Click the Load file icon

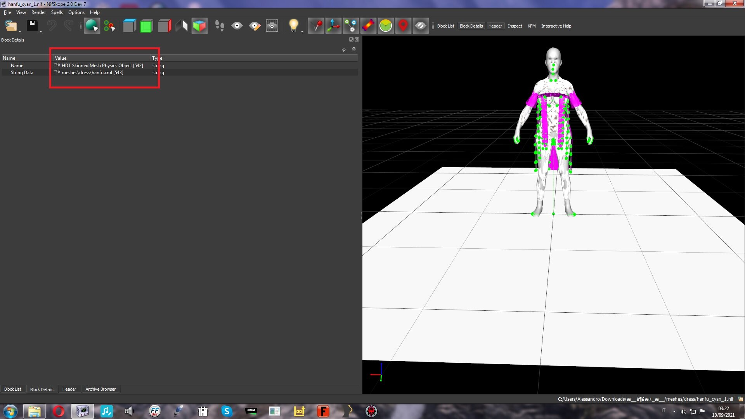[10, 26]
